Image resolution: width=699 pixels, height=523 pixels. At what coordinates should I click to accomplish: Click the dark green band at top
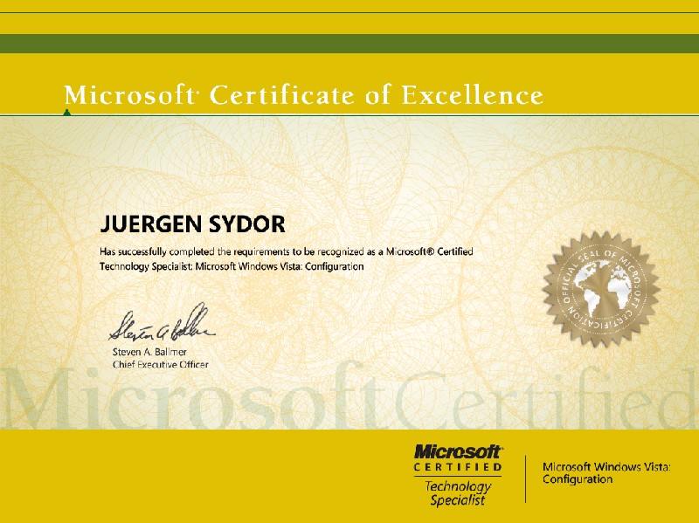click(349, 44)
